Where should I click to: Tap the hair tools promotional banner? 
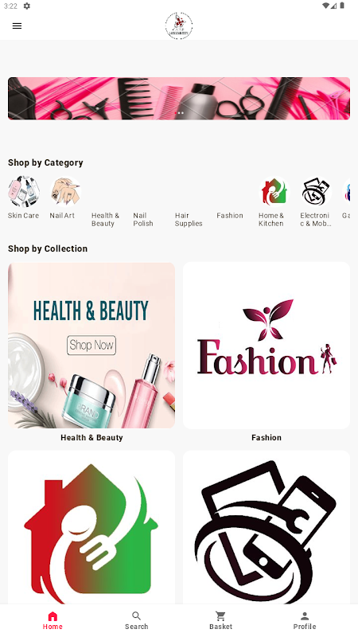pos(179,98)
